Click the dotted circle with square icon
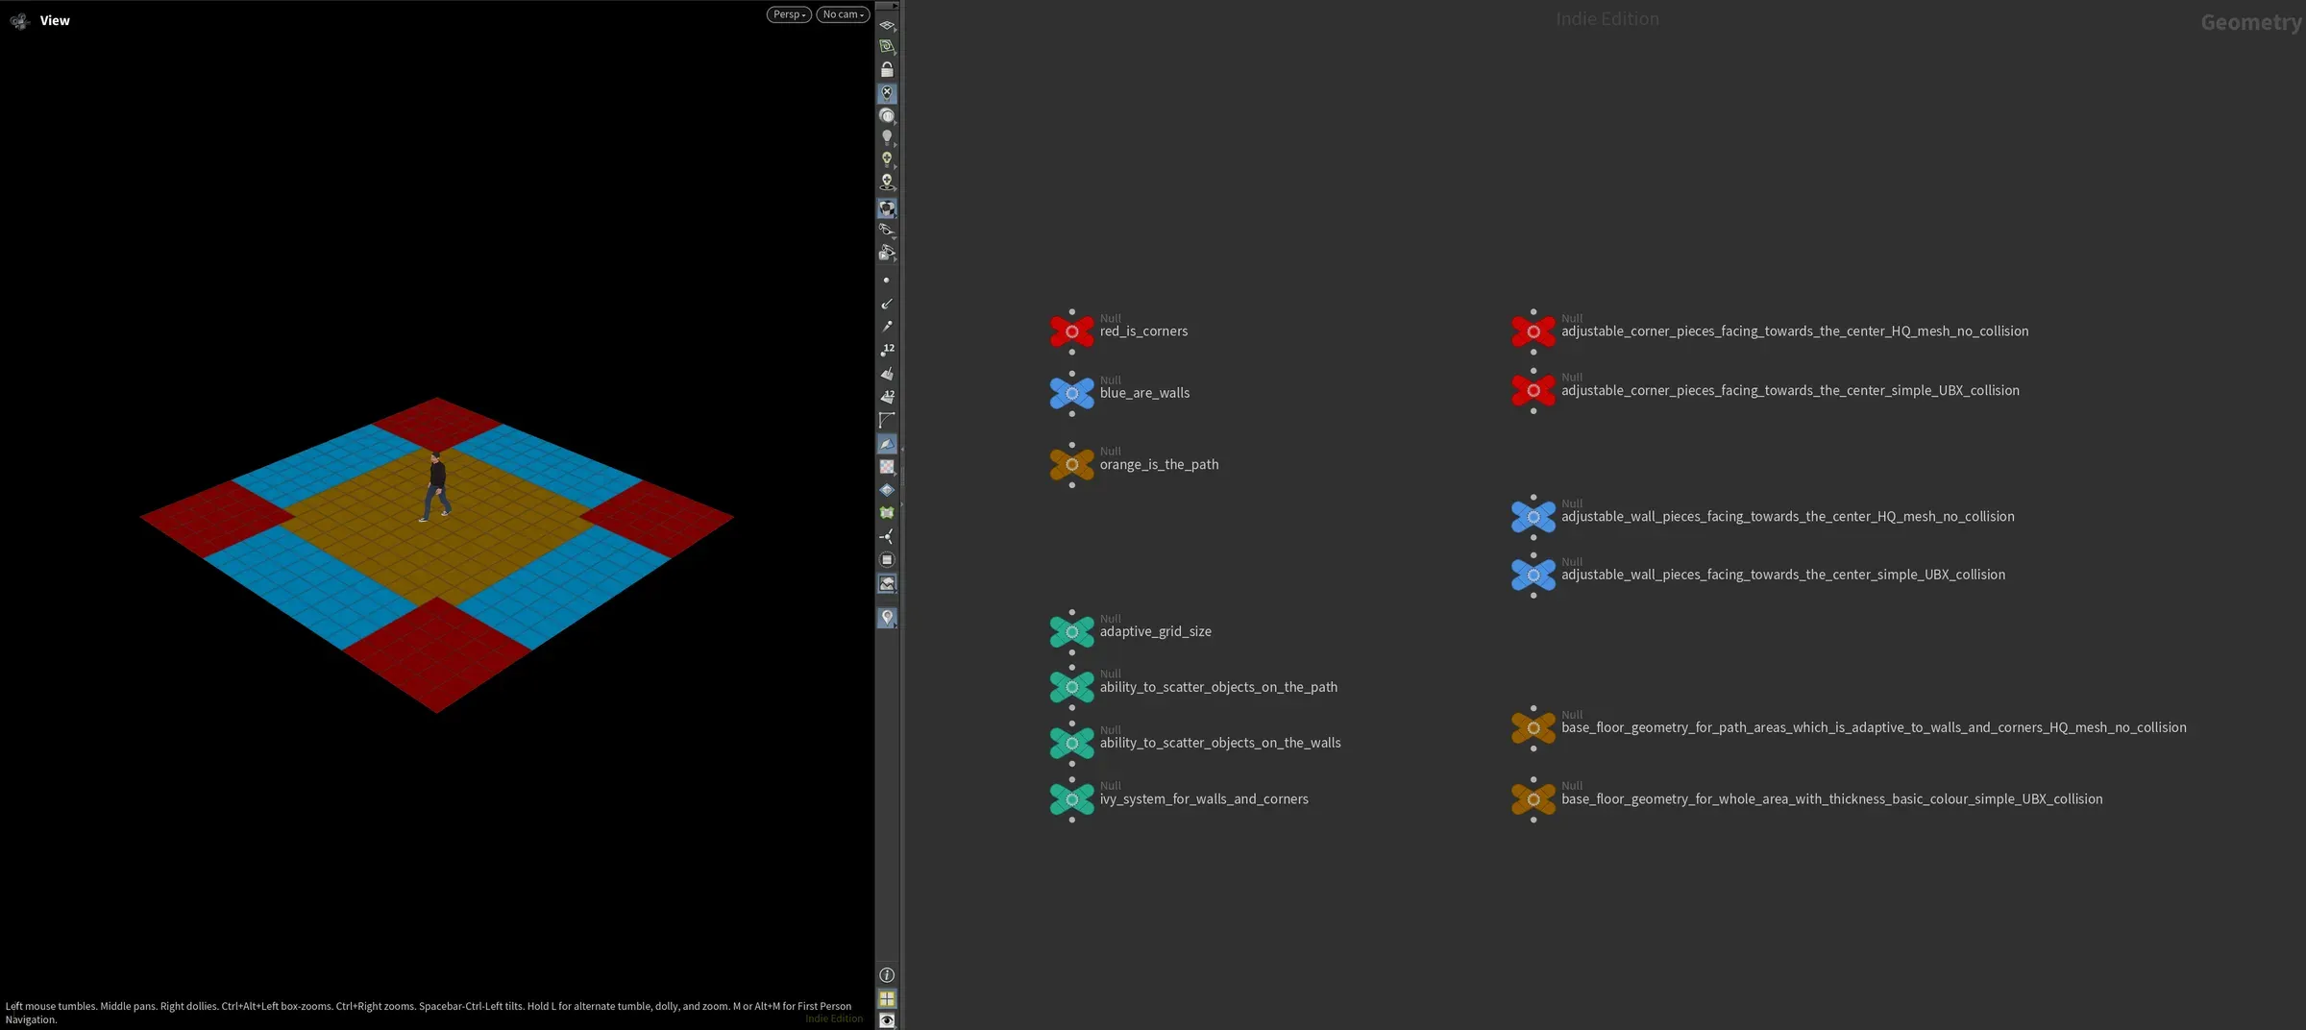The height and width of the screenshot is (1030, 2306). coord(887,560)
